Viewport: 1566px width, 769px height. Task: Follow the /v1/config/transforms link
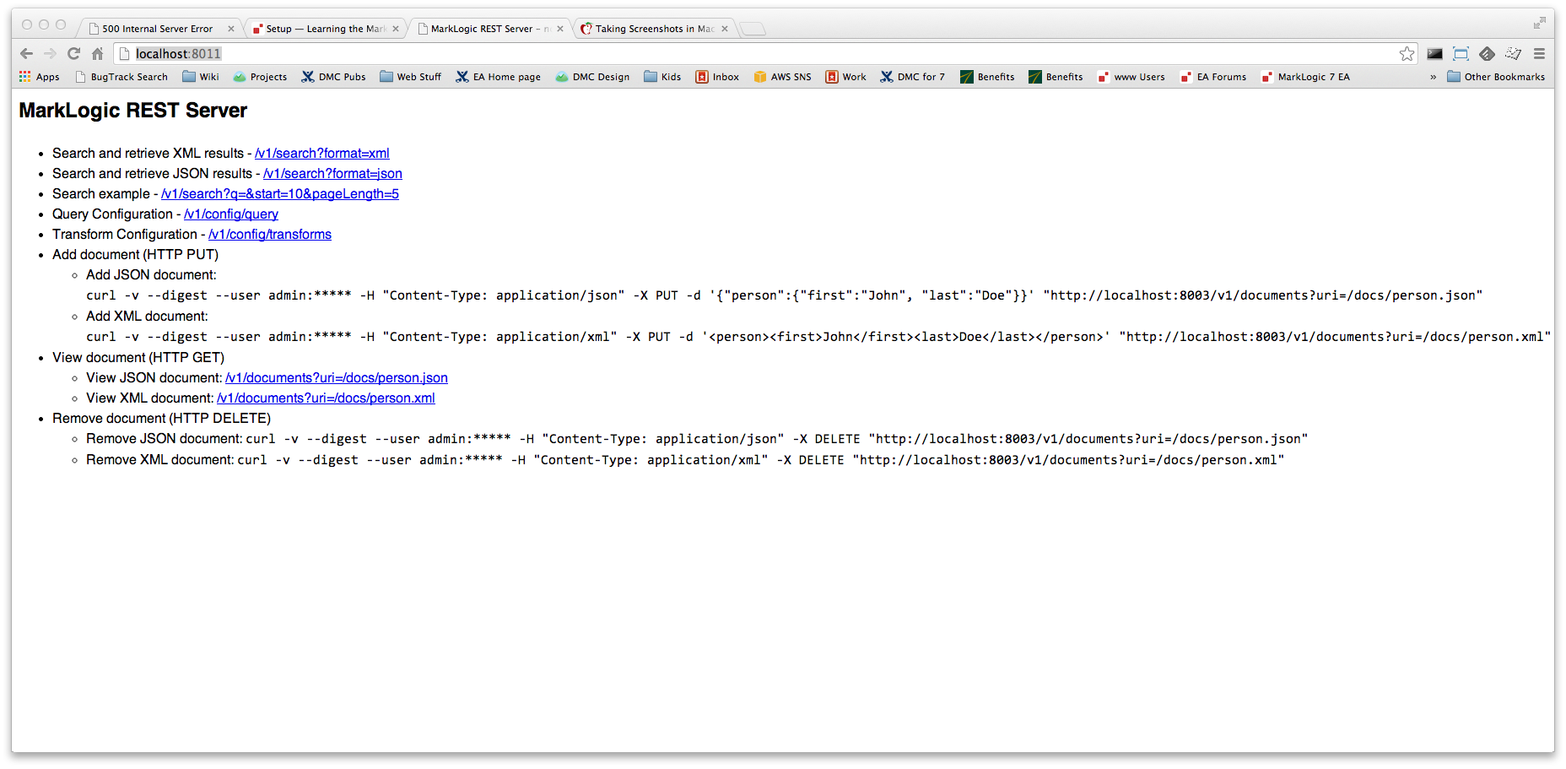point(270,235)
